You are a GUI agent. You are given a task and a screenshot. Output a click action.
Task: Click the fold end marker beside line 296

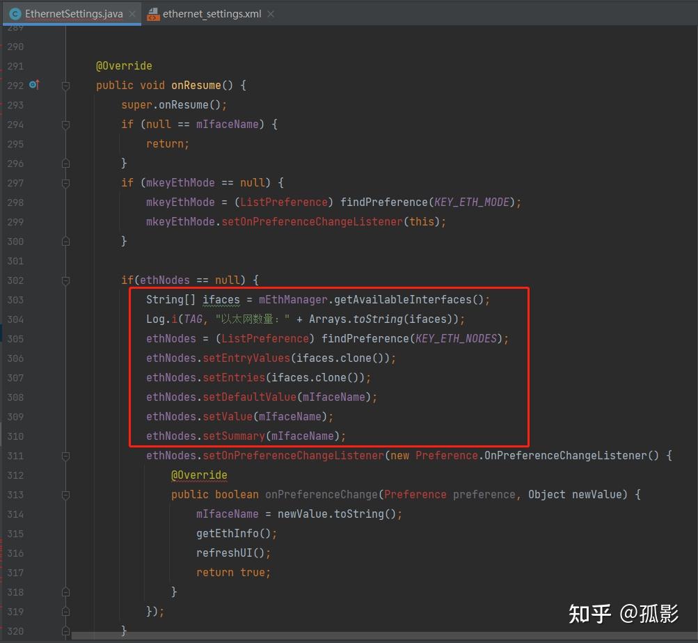click(x=65, y=164)
